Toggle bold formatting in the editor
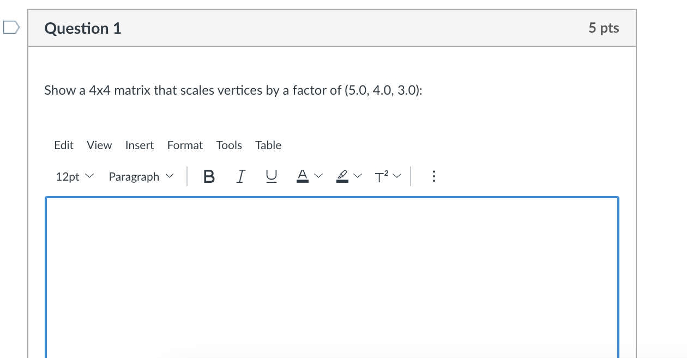This screenshot has width=687, height=358. click(x=209, y=176)
